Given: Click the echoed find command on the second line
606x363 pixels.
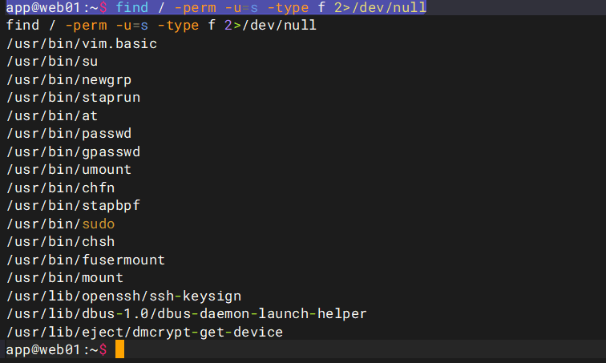Looking at the screenshot, I should pos(161,26).
